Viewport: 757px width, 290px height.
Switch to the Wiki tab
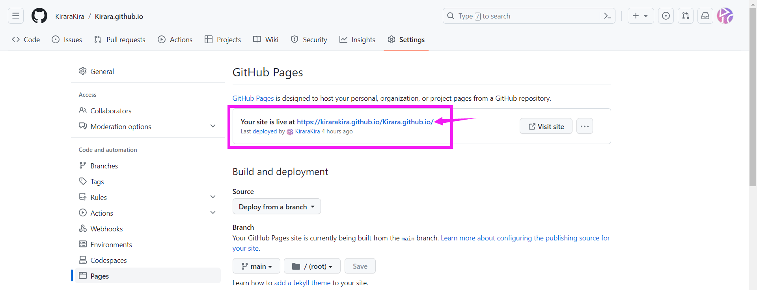point(266,39)
